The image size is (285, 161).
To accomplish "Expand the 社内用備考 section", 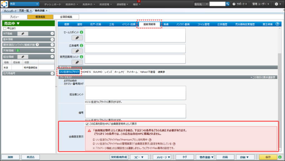I will point(52,73).
